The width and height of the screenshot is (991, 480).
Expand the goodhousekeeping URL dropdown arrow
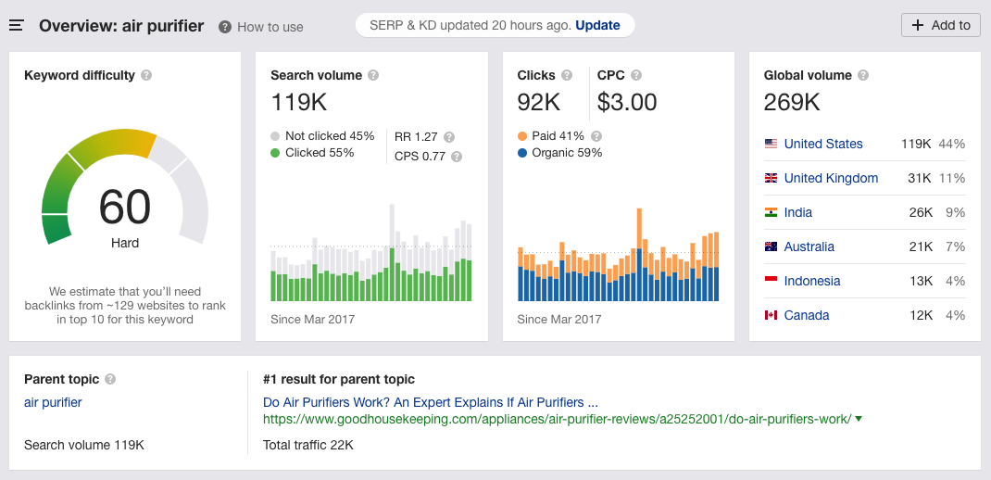859,419
